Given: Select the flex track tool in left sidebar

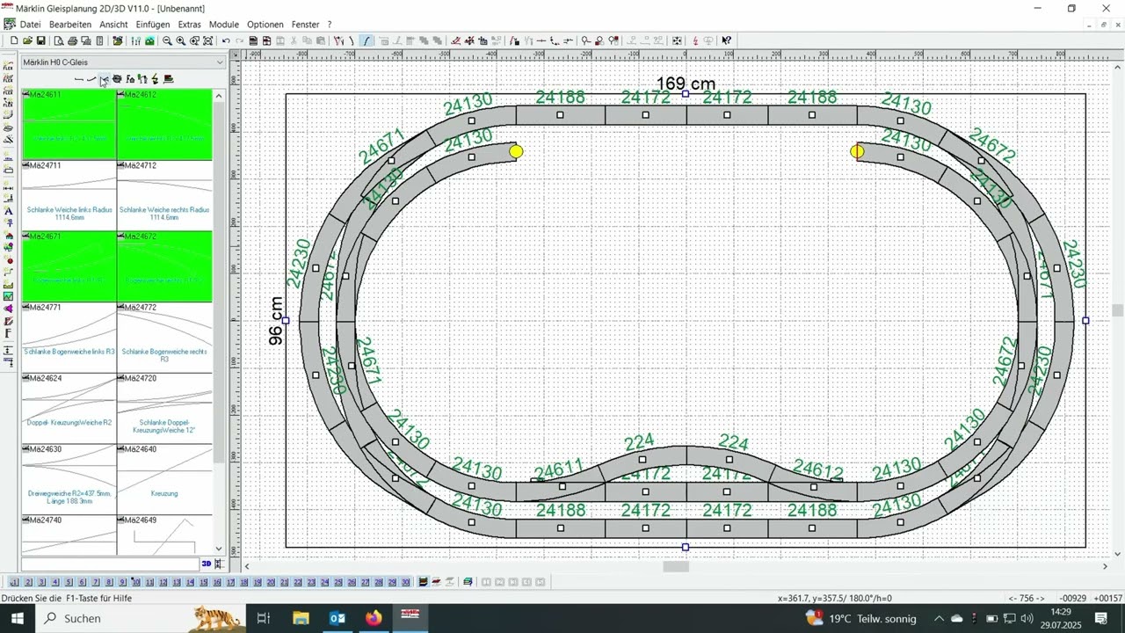Looking at the screenshot, I should coord(9,66).
